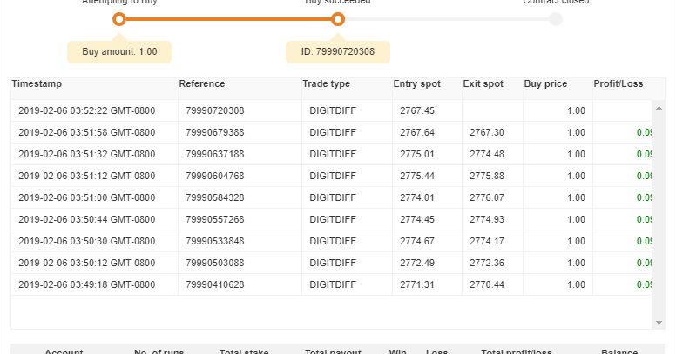Click the Buy succeeded step marker
Image resolution: width=676 pixels, height=354 pixels.
[338, 19]
